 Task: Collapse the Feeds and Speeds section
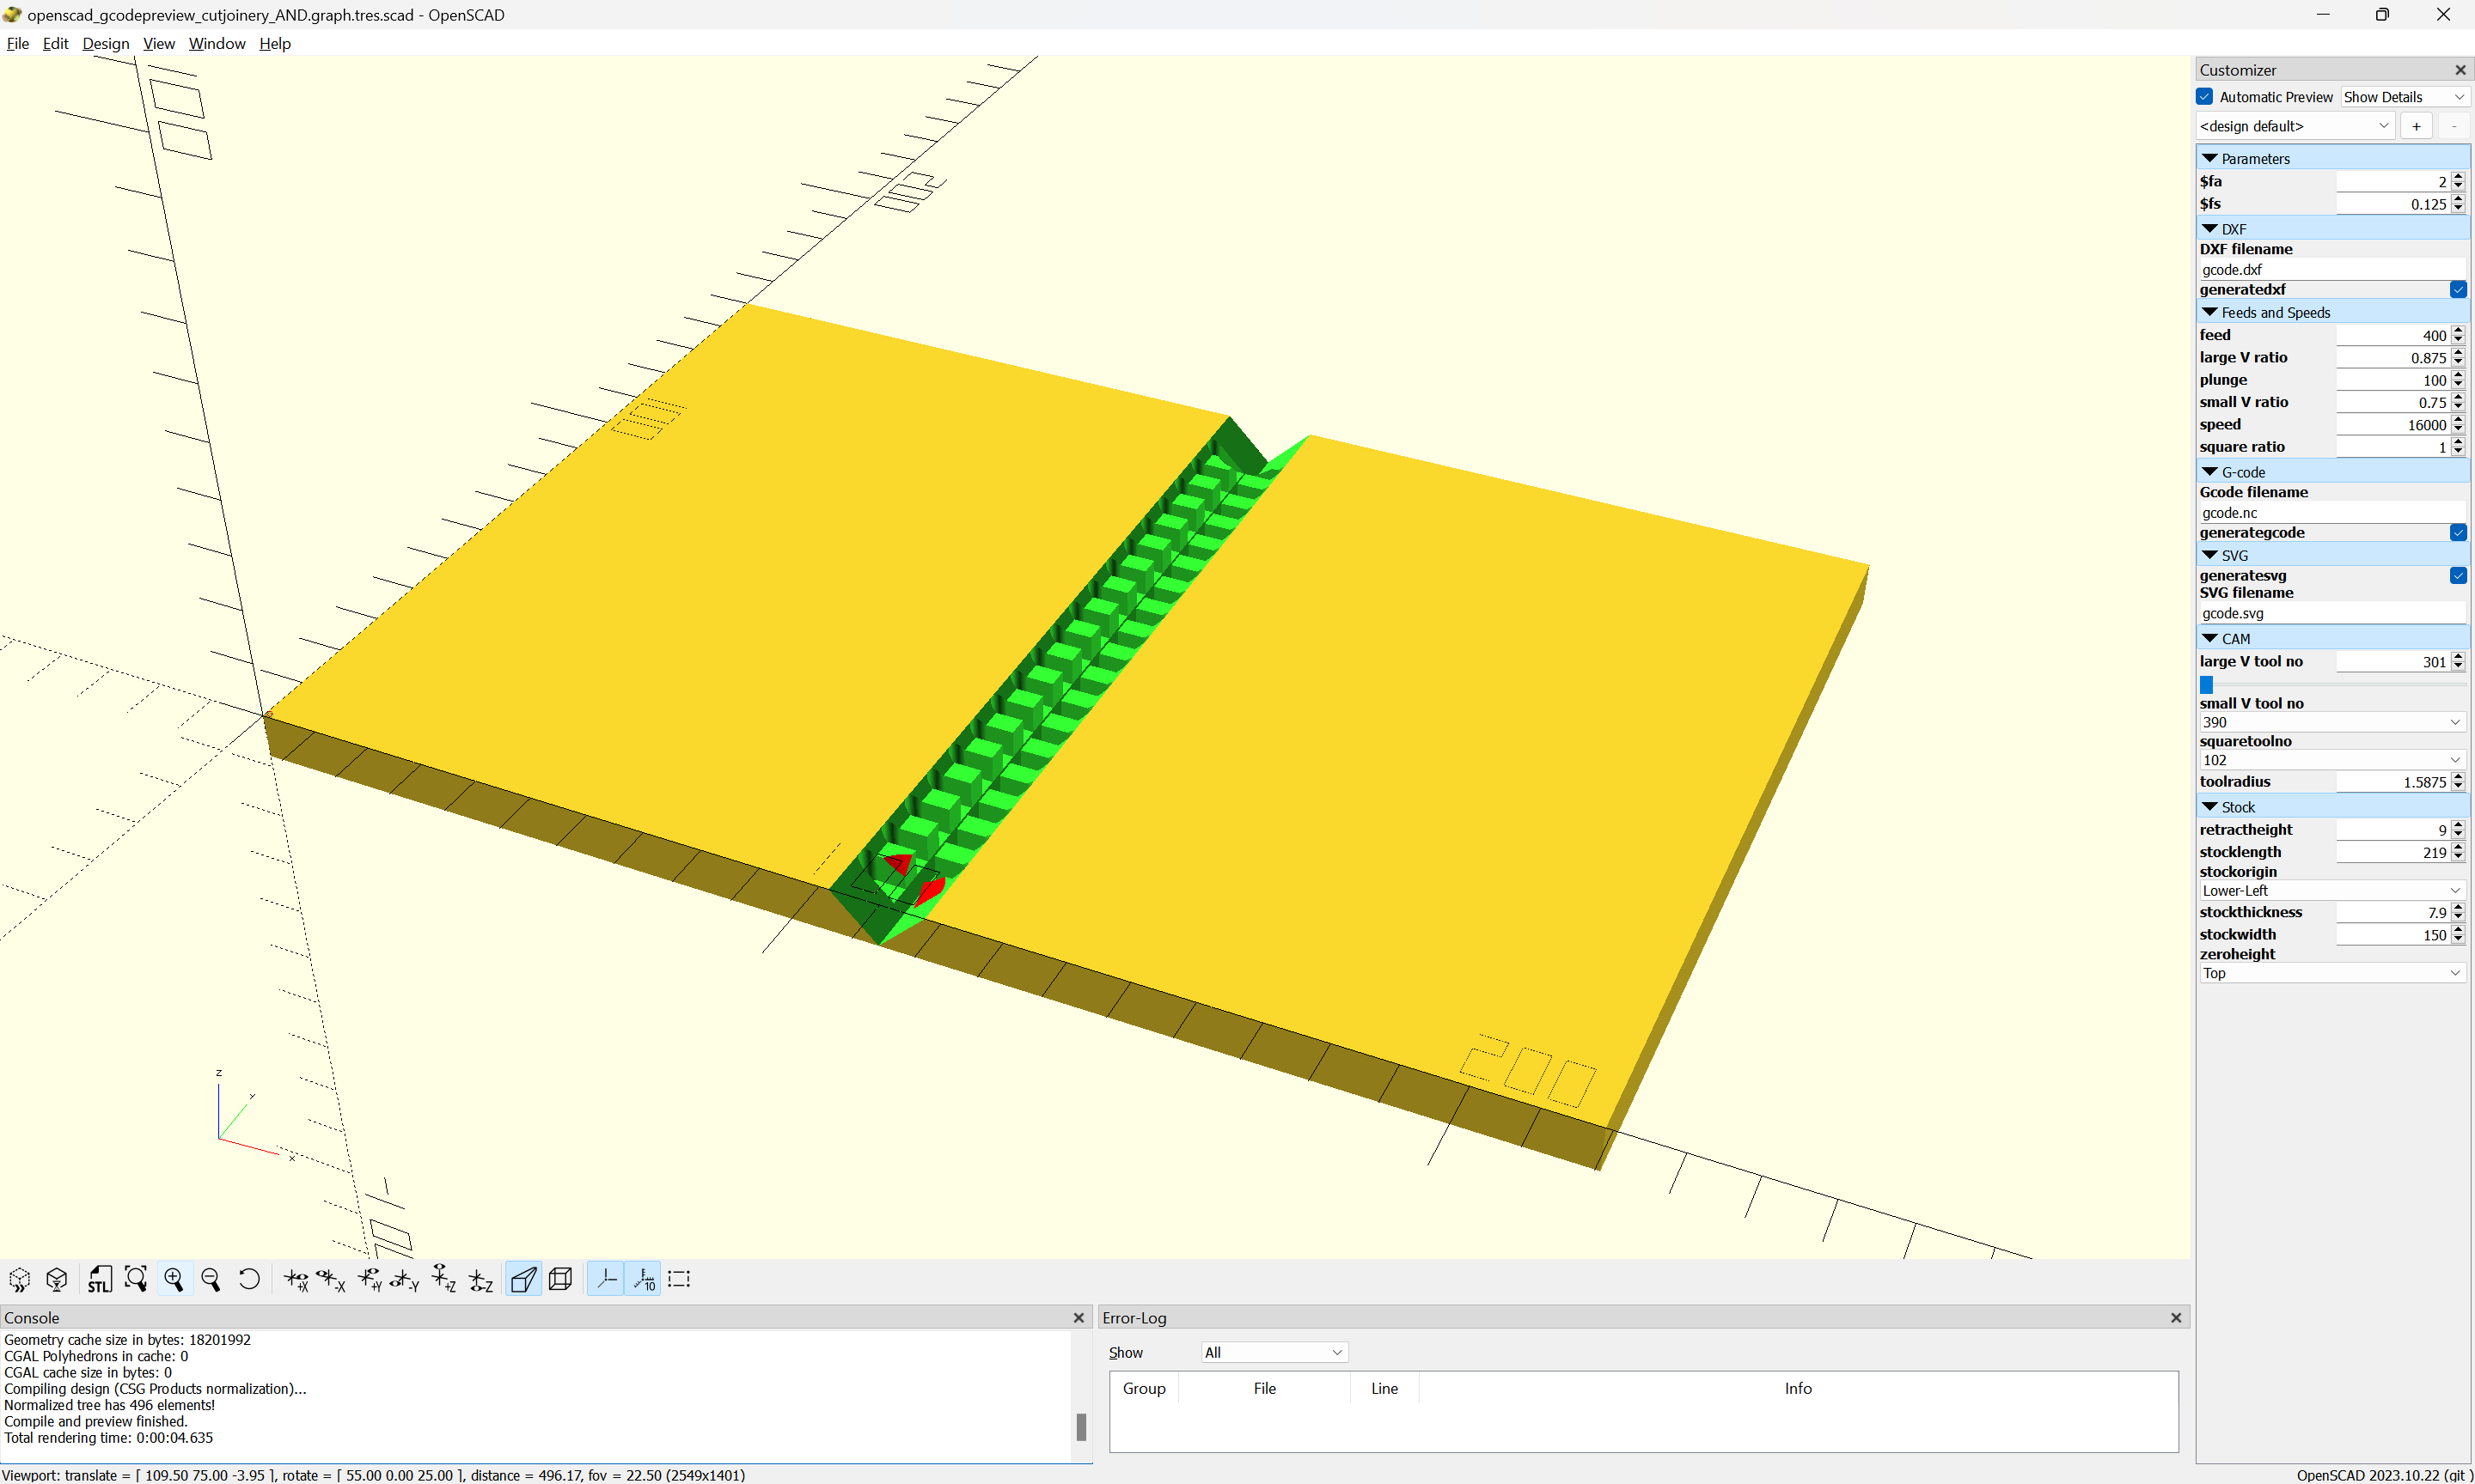tap(2210, 313)
